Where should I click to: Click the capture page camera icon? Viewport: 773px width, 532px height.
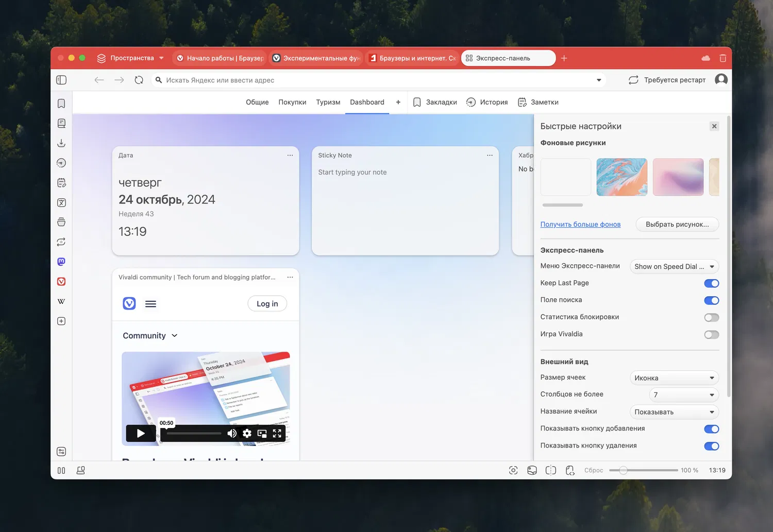pos(513,470)
